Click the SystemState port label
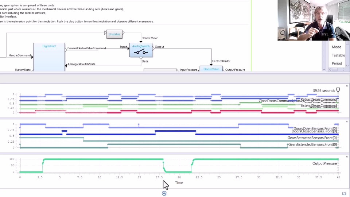 pos(23,70)
